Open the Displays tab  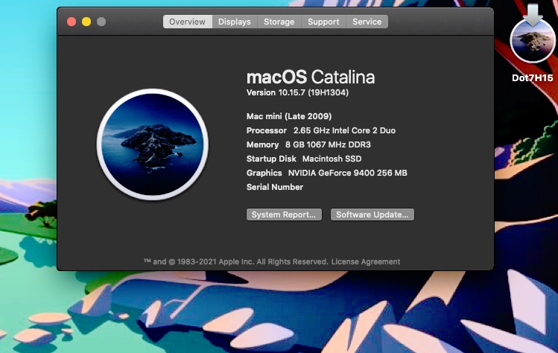pos(235,22)
